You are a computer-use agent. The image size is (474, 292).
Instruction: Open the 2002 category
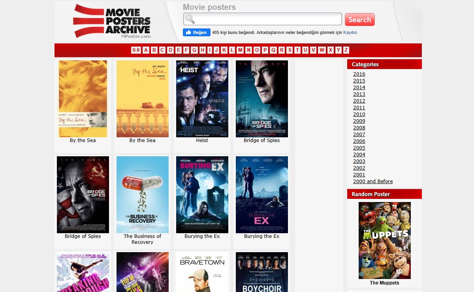pyautogui.click(x=359, y=168)
